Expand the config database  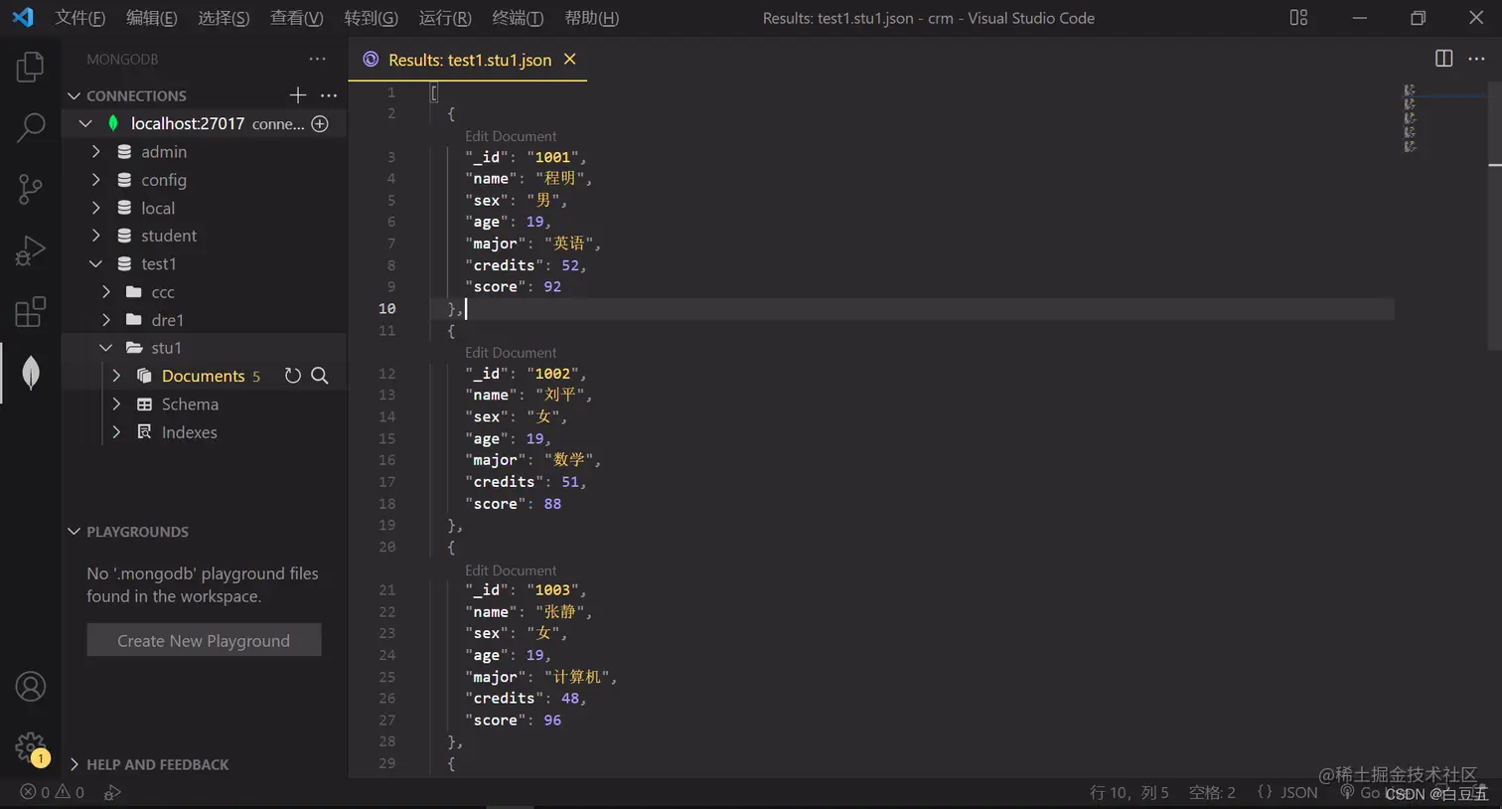point(96,180)
